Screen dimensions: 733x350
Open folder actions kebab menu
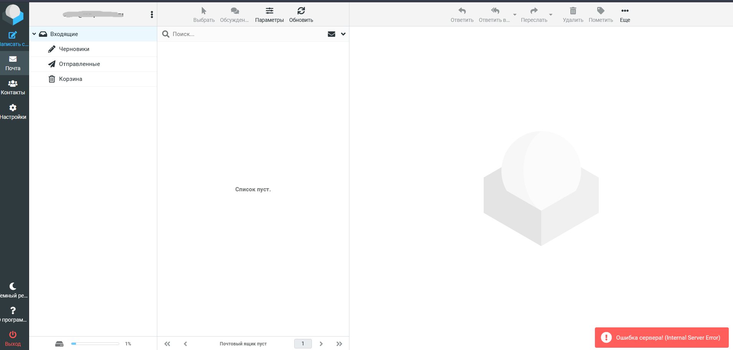point(152,15)
